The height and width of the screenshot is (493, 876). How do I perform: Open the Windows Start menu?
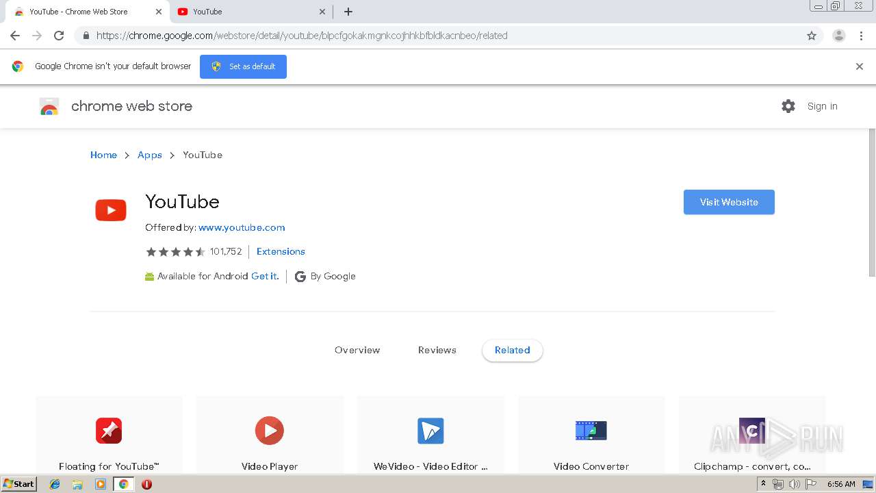click(x=18, y=484)
